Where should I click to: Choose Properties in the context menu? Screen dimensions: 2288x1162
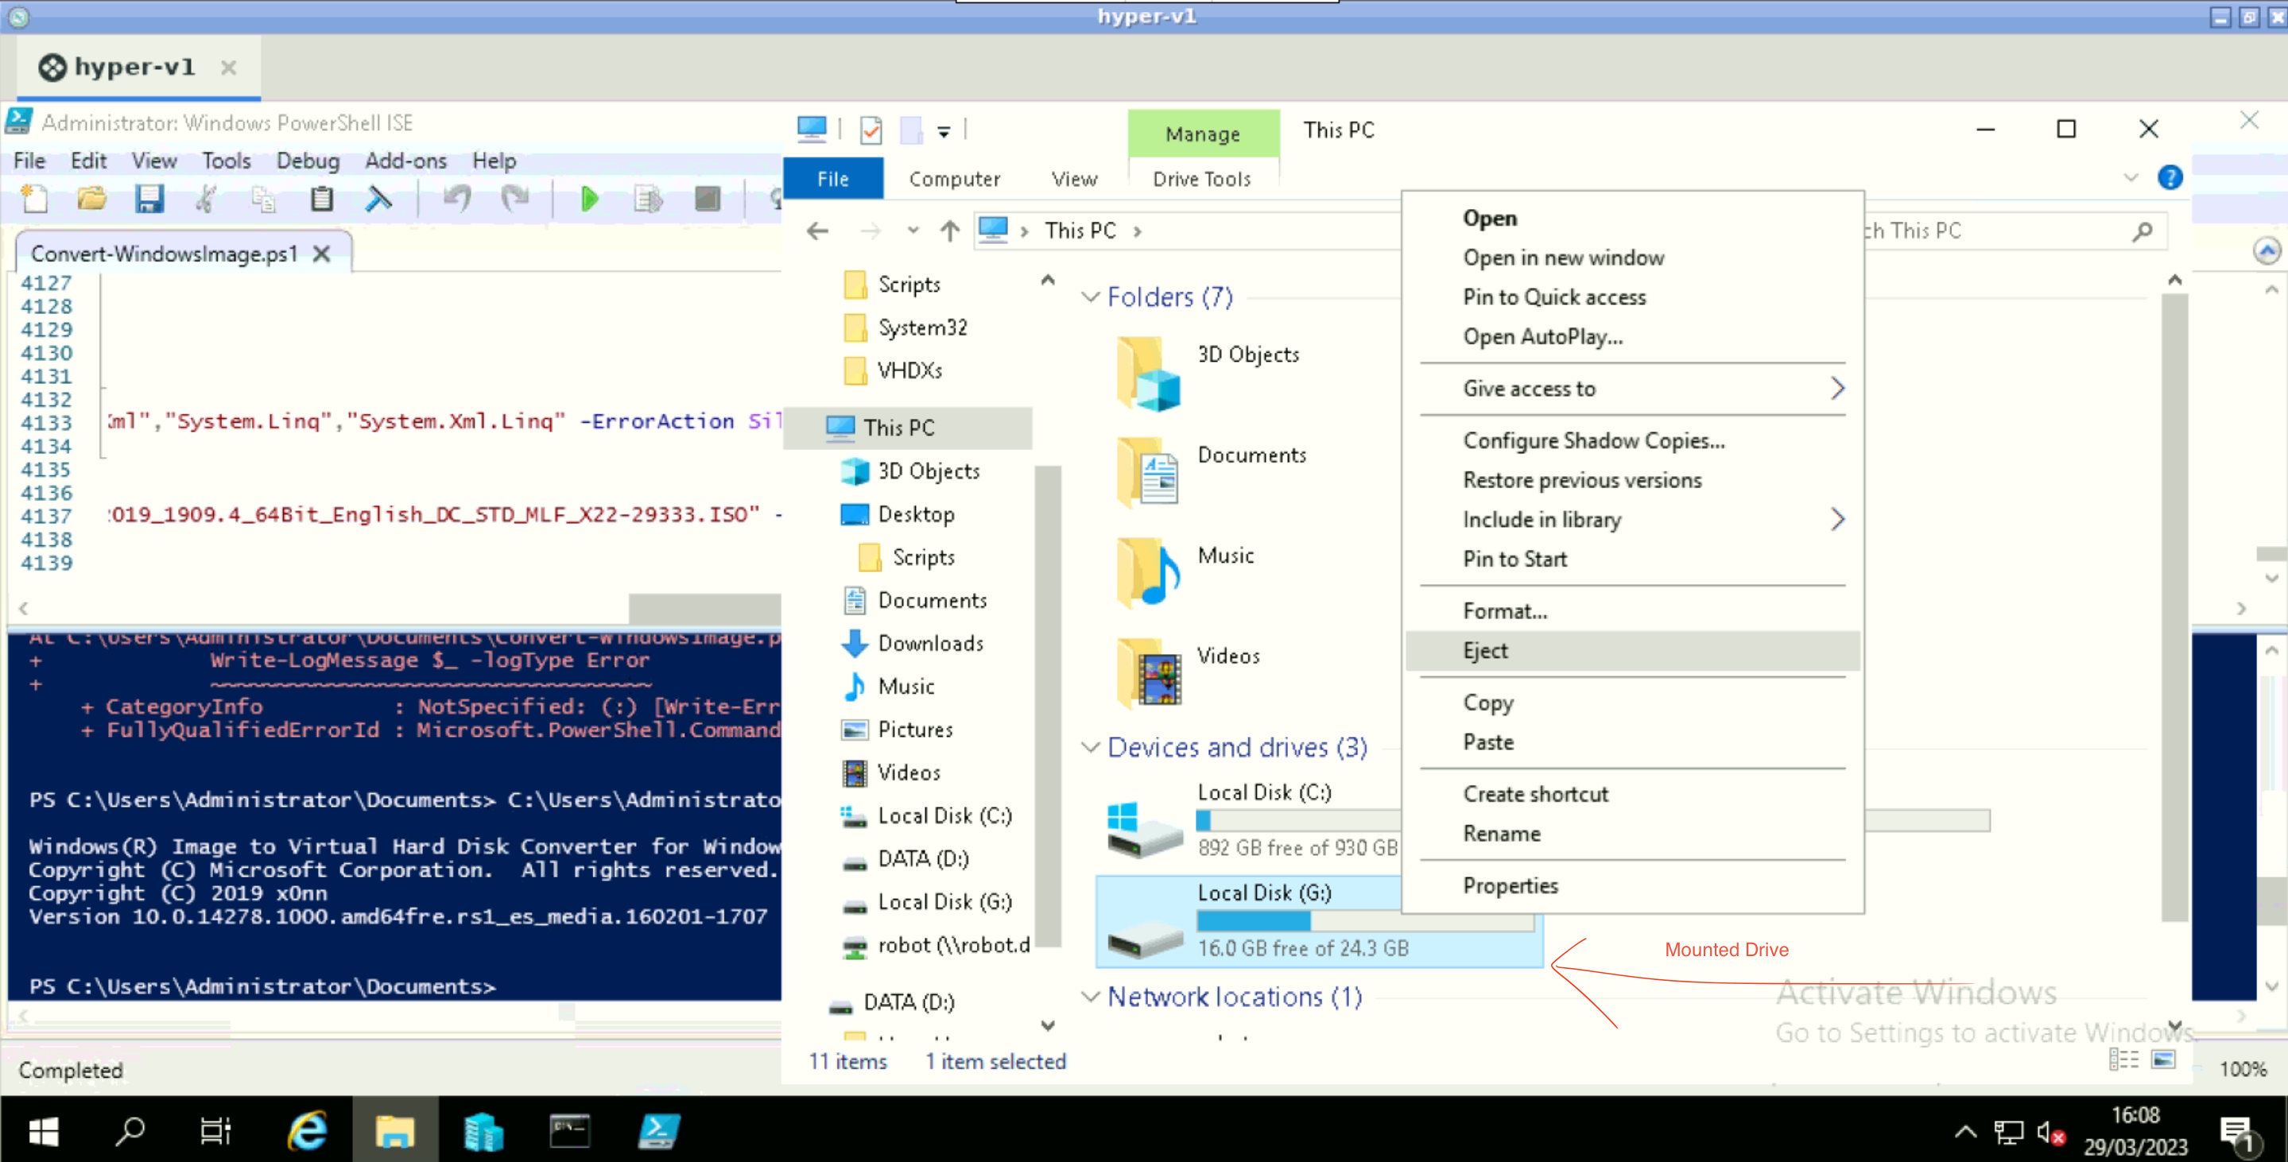click(x=1631, y=885)
